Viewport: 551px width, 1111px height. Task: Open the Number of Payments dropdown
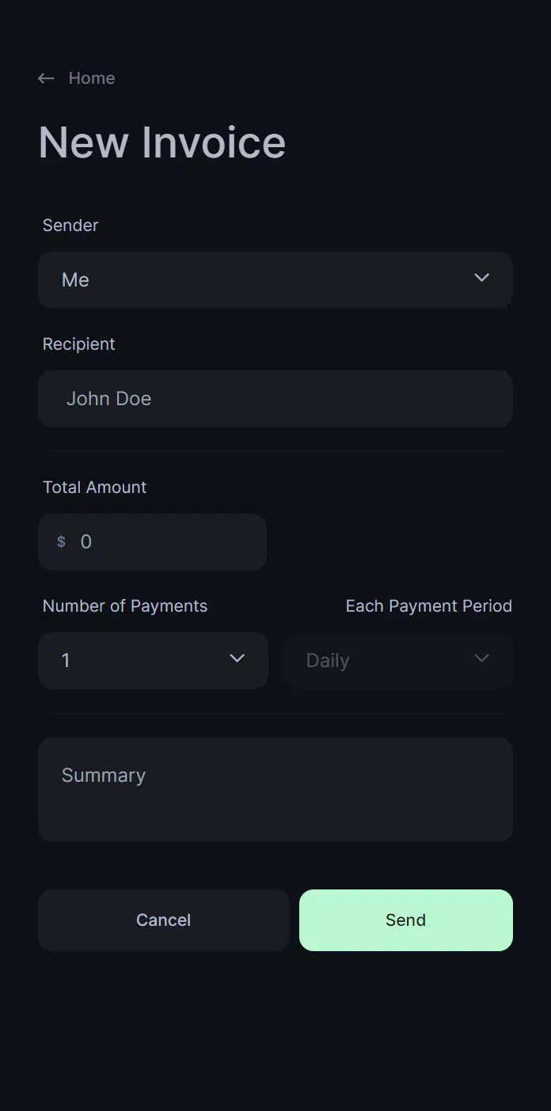142,661
